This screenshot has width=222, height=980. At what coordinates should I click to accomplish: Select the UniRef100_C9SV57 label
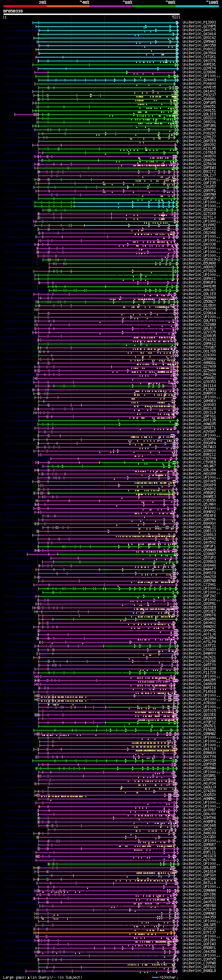point(199,187)
